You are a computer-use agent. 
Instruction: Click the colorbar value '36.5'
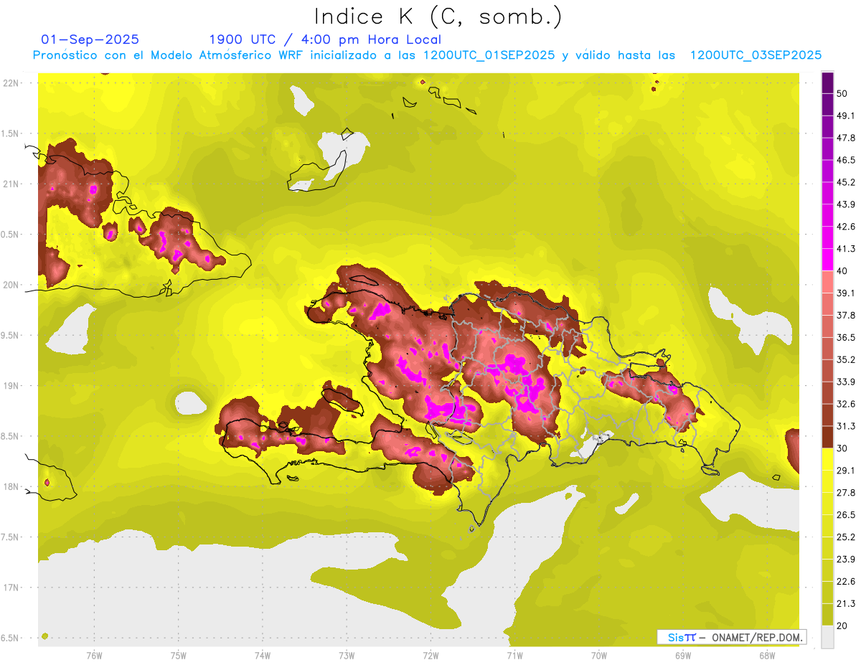point(846,337)
